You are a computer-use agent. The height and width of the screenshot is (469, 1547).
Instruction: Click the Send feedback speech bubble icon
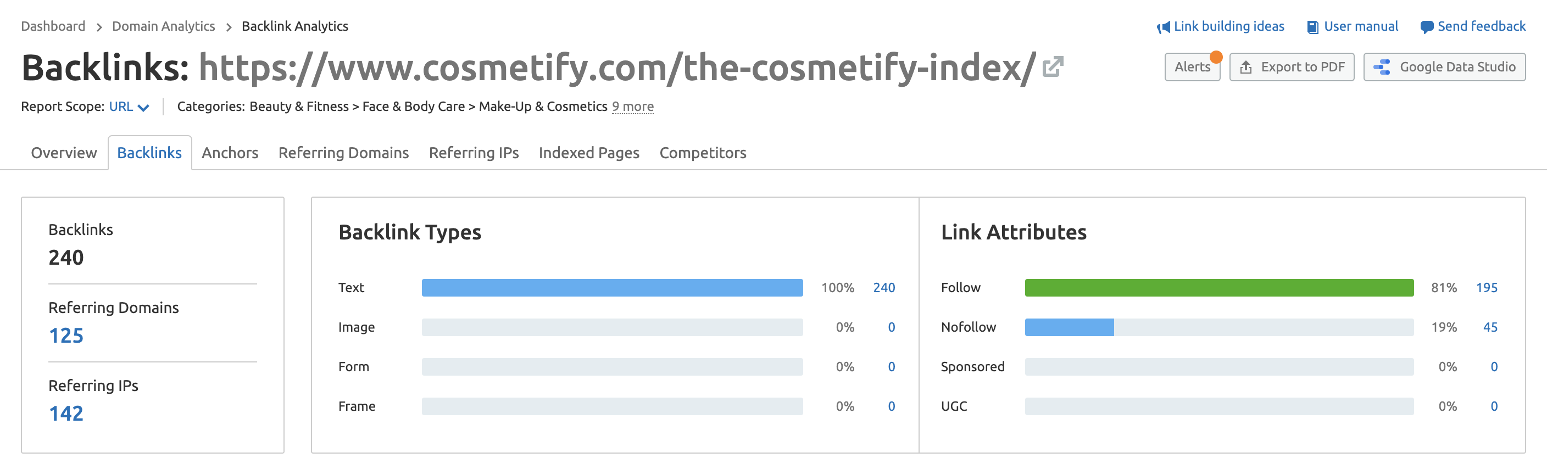[x=1426, y=27]
